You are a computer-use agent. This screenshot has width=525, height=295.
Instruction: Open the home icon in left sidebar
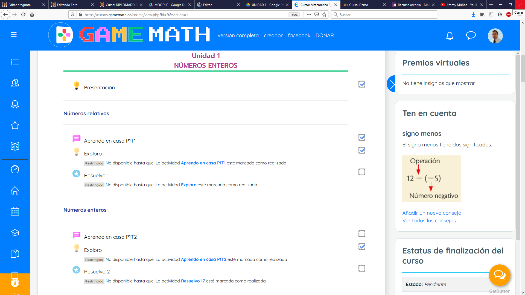(15, 190)
